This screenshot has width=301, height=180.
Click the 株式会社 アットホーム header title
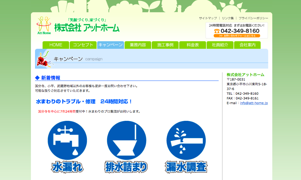click(87, 28)
